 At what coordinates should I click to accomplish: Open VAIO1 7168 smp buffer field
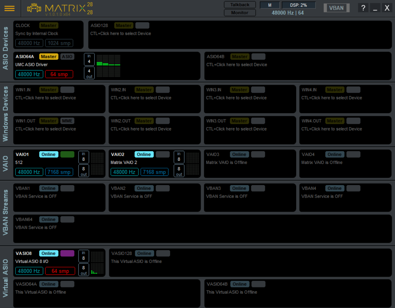[59, 172]
